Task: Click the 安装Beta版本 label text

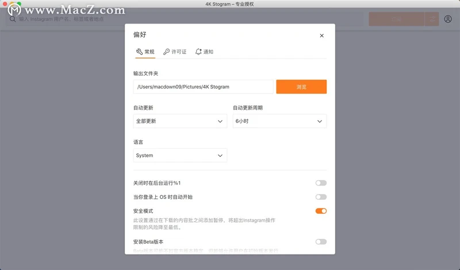Action: point(148,242)
